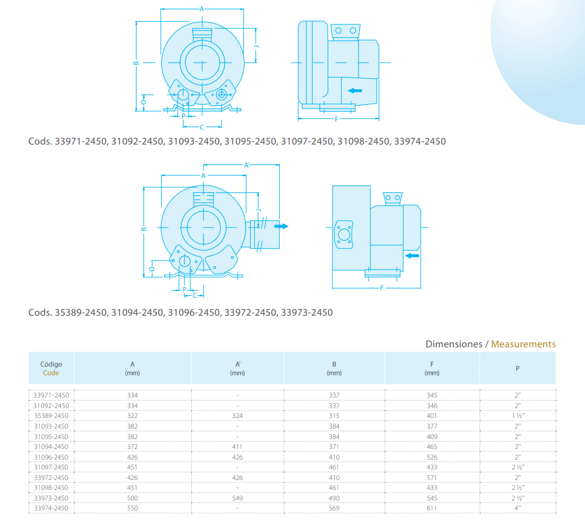Click the F value 377 for 31093-2450
The height and width of the screenshot is (521, 585).
click(x=432, y=426)
